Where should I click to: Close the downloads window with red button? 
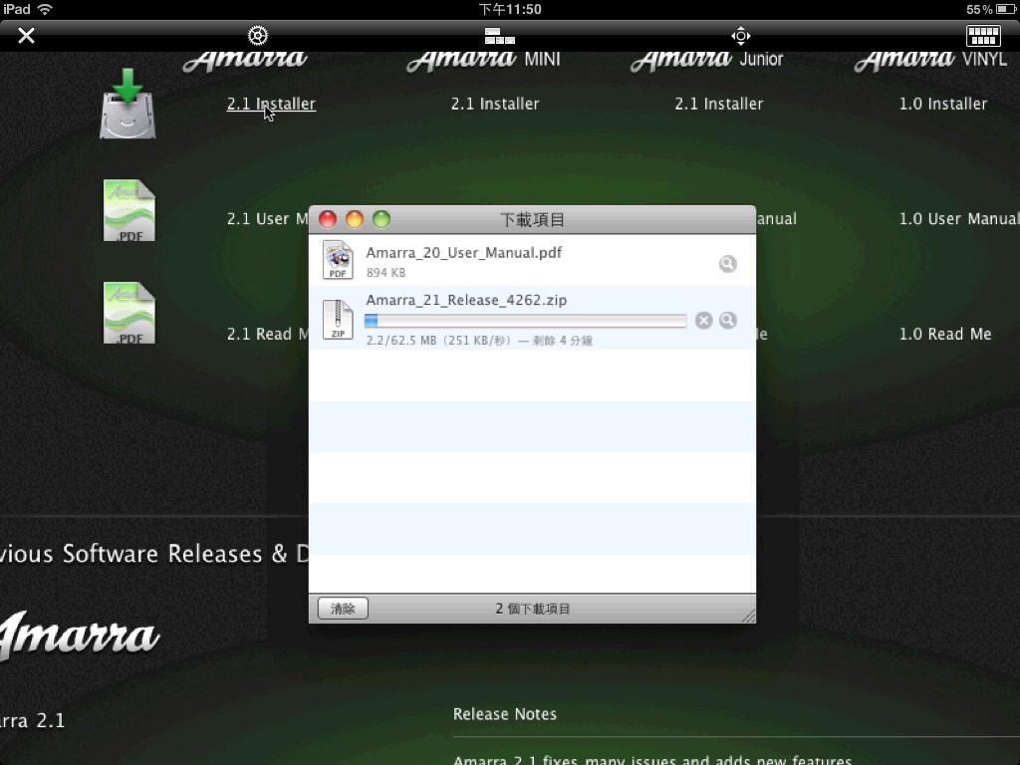[328, 219]
